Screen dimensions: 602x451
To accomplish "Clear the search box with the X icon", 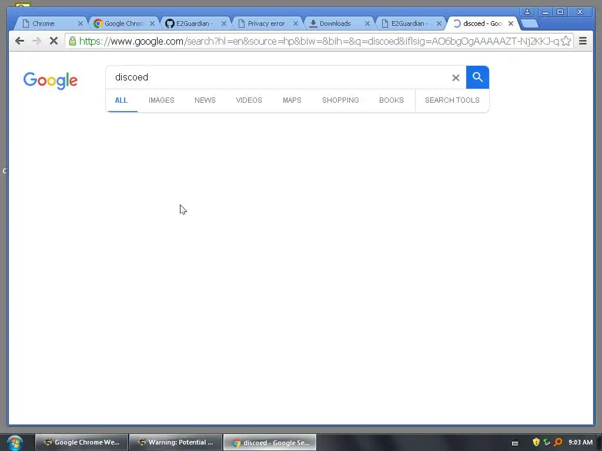I will pos(456,78).
